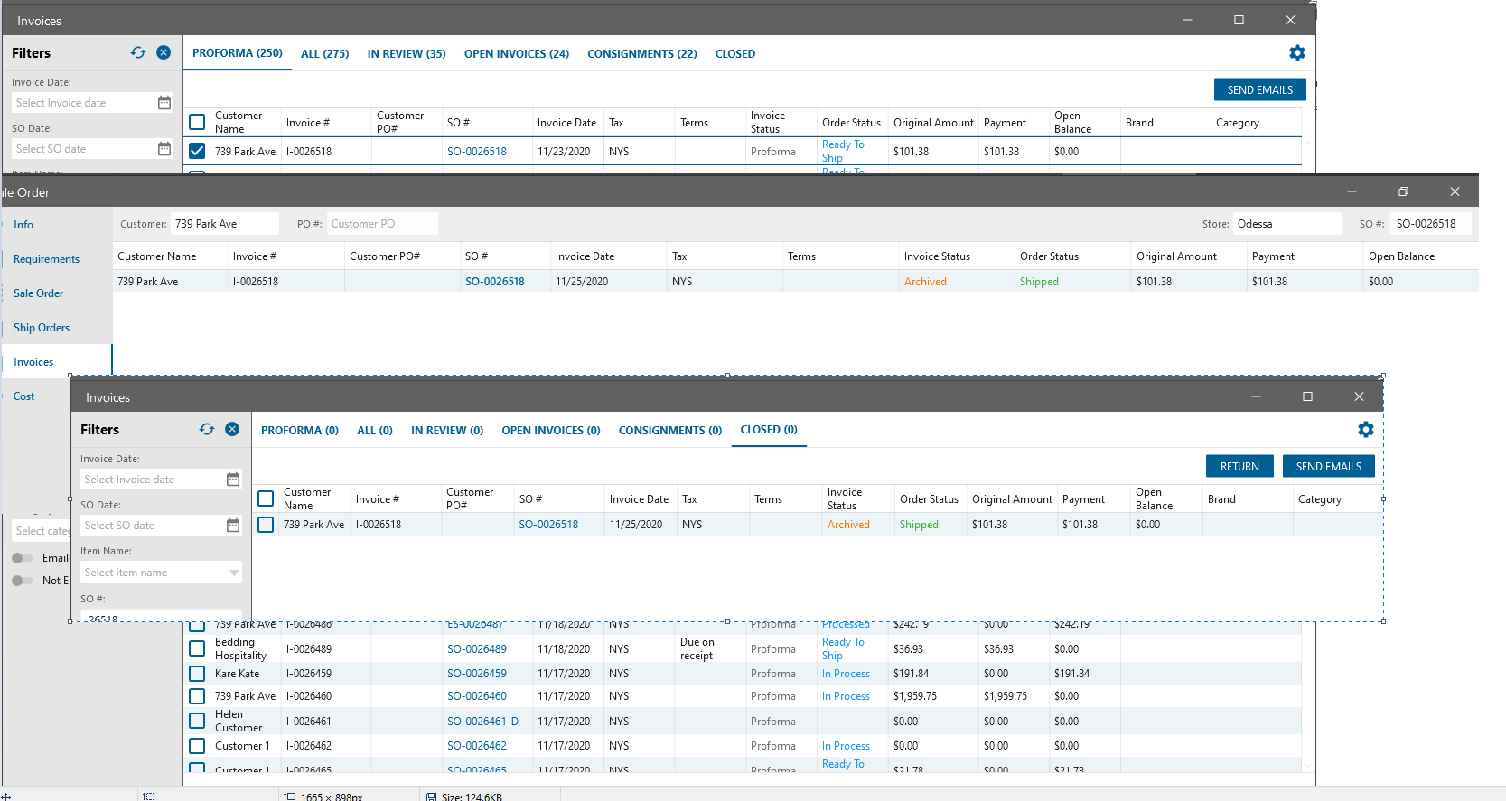Open settings gear beside the CLOSED tab in back window
The image size is (1506, 801).
coord(1296,53)
